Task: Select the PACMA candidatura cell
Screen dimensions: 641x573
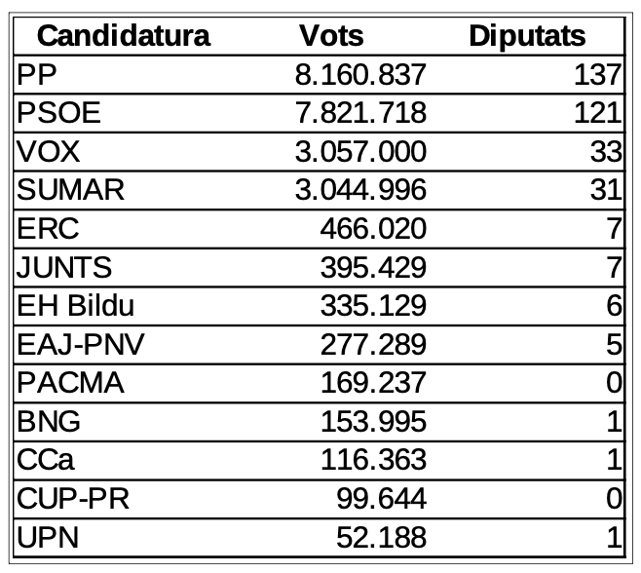Action: [70, 384]
